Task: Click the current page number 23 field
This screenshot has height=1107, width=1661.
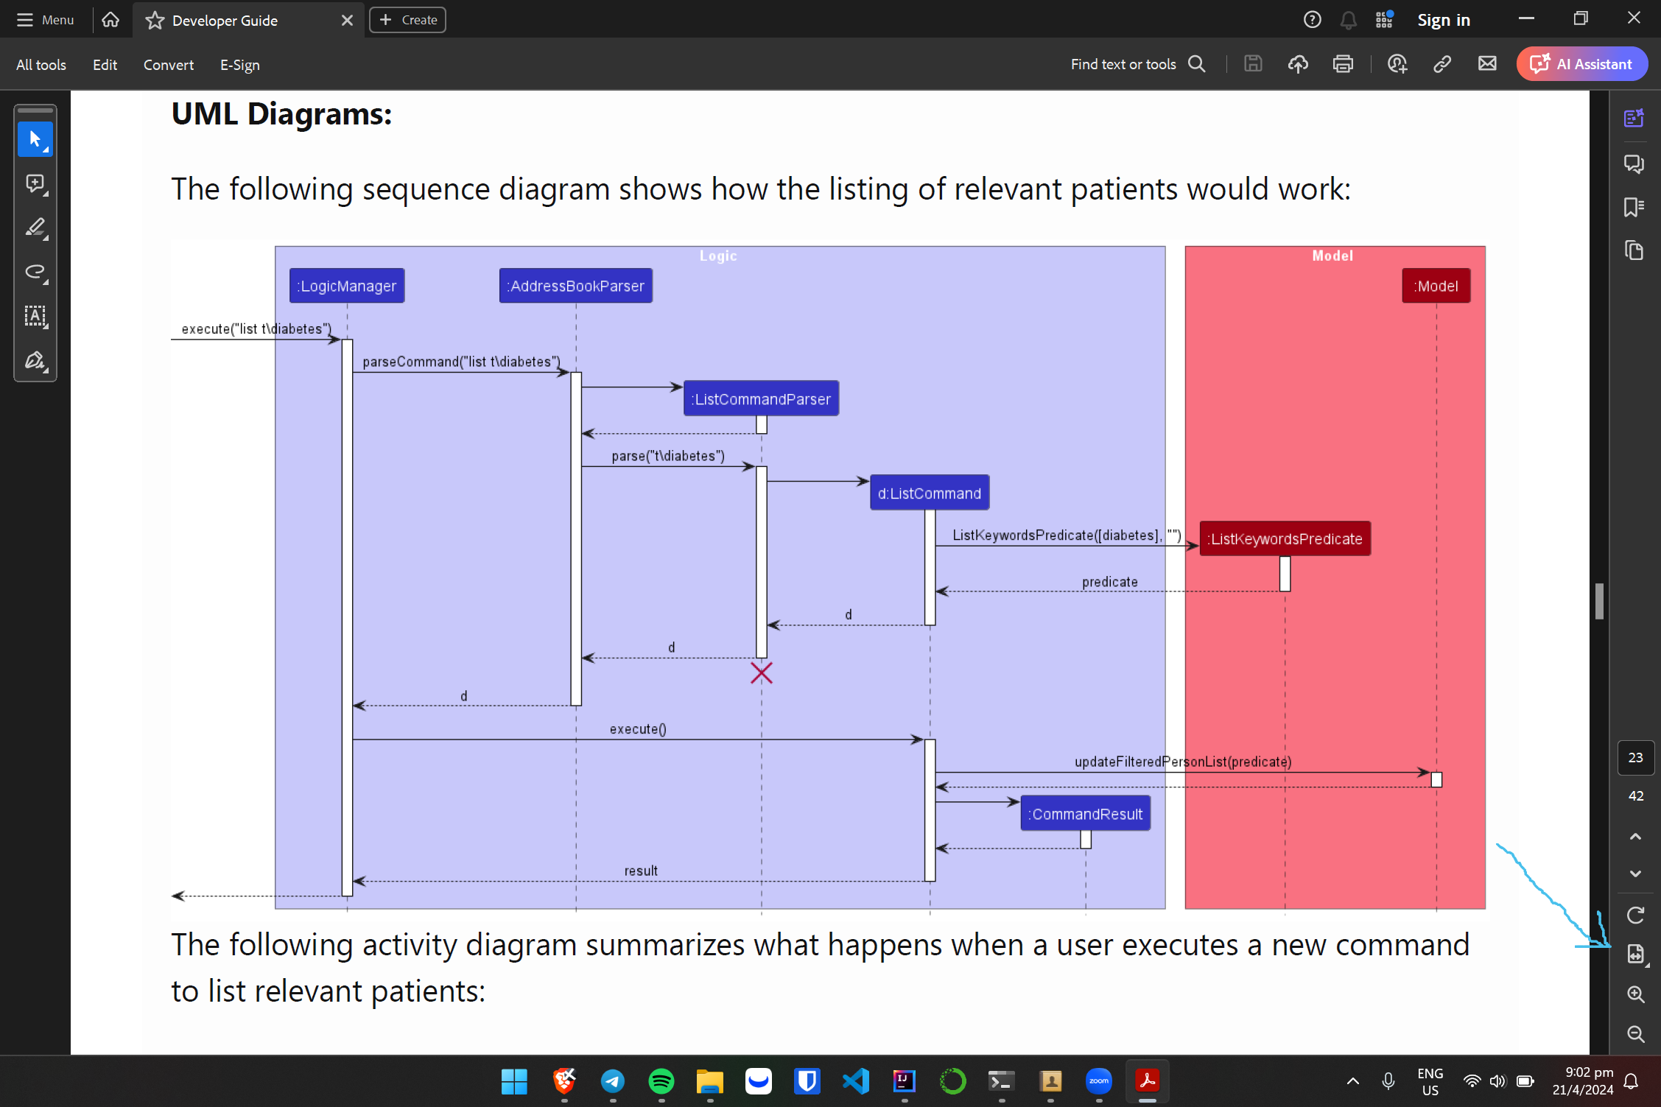Action: (x=1635, y=757)
